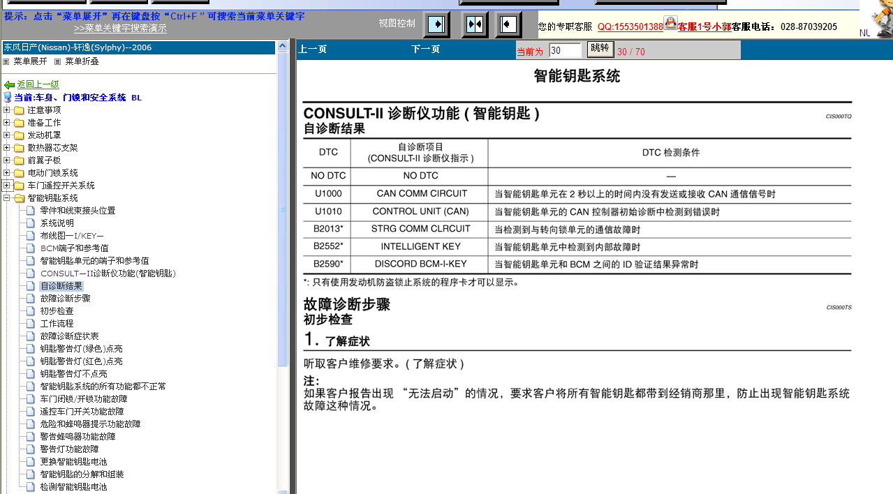The width and height of the screenshot is (893, 494).
Task: Open 智能钥匙单元的端子和参考值 page
Action: [x=94, y=261]
